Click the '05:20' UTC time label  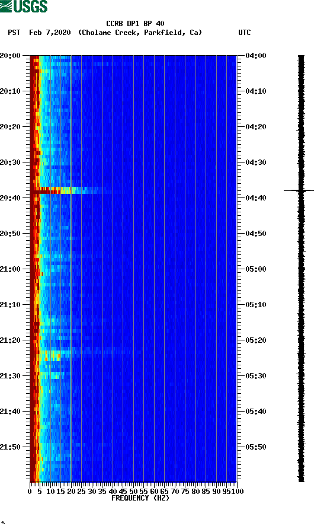tap(256, 340)
